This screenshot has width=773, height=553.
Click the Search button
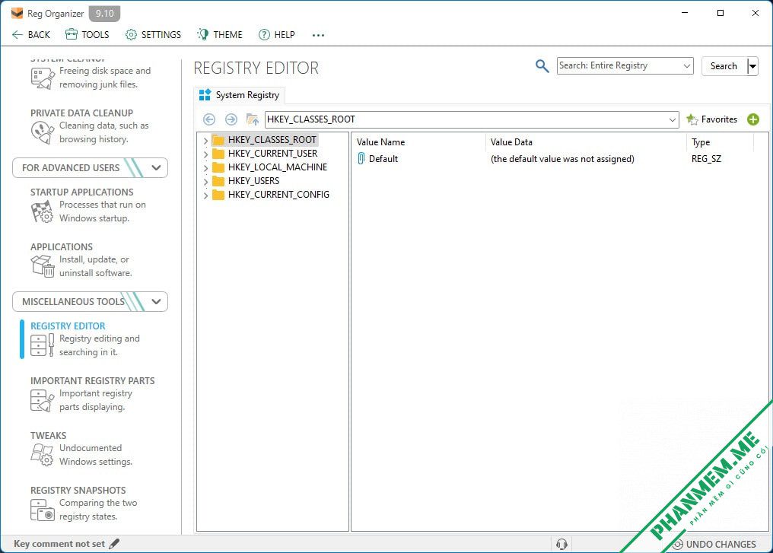(x=724, y=66)
